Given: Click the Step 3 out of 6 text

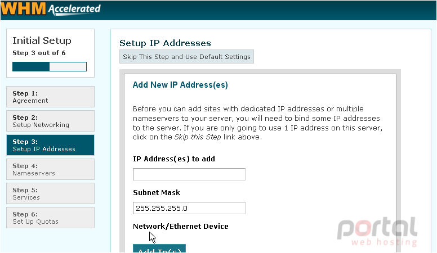Looking at the screenshot, I should [x=39, y=53].
